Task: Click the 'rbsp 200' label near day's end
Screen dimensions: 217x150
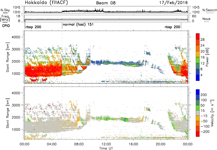Action: (x=173, y=27)
